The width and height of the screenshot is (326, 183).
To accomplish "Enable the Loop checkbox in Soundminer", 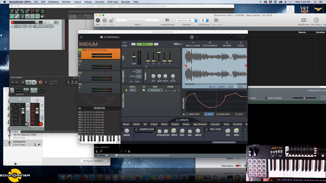I will coord(249,98).
